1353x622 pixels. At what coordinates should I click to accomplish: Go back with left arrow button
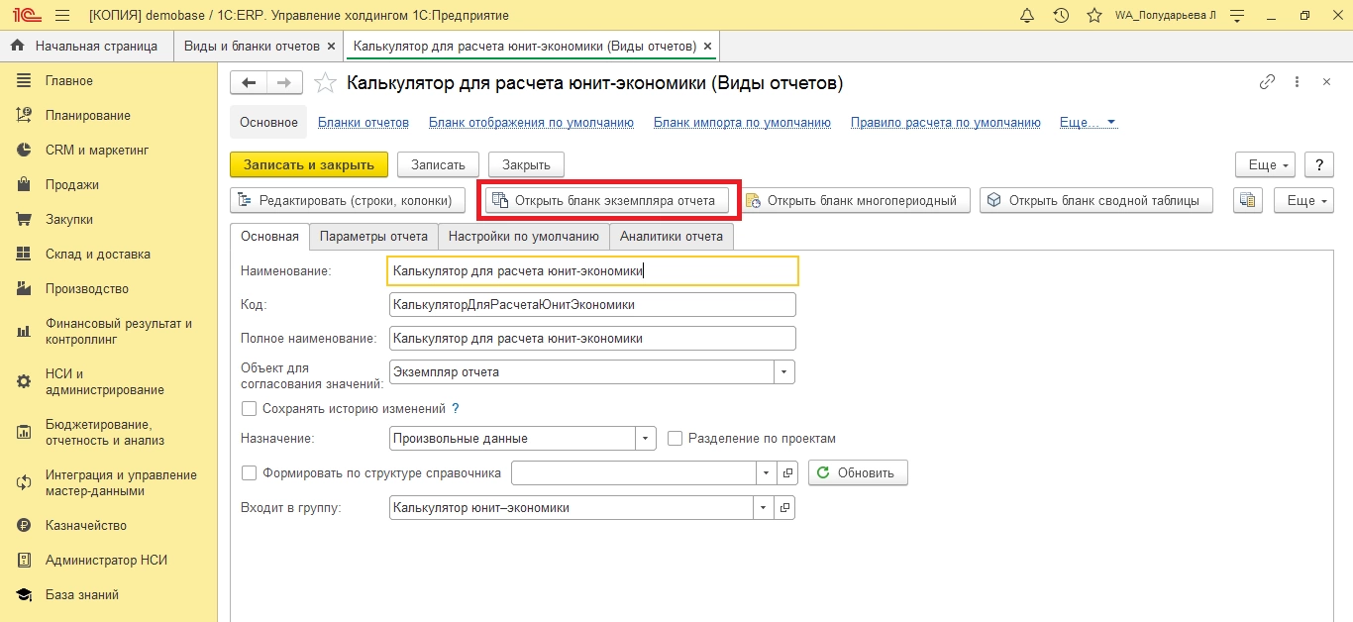click(x=249, y=83)
